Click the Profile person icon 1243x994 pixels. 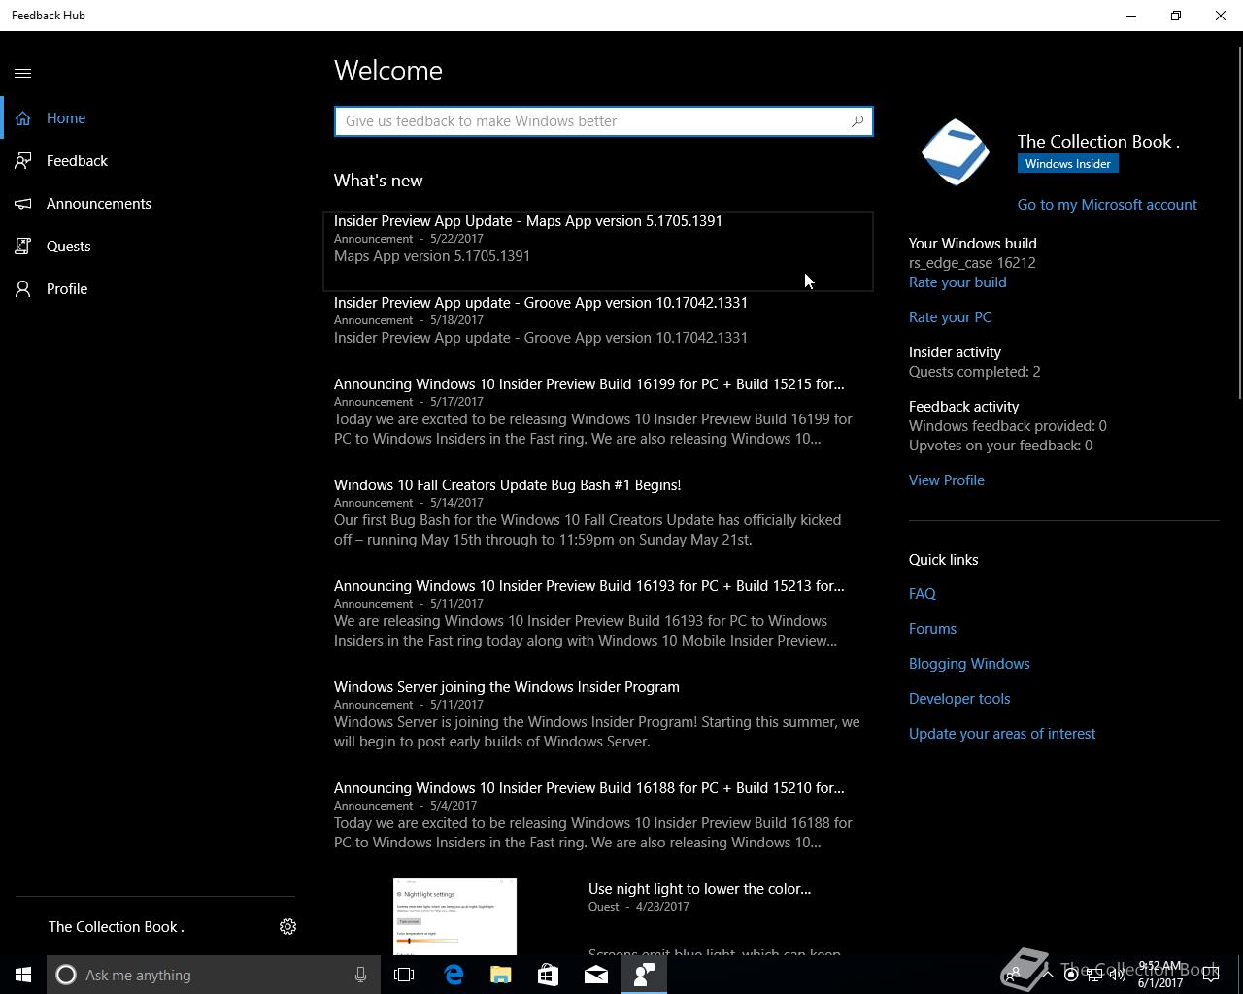[23, 289]
